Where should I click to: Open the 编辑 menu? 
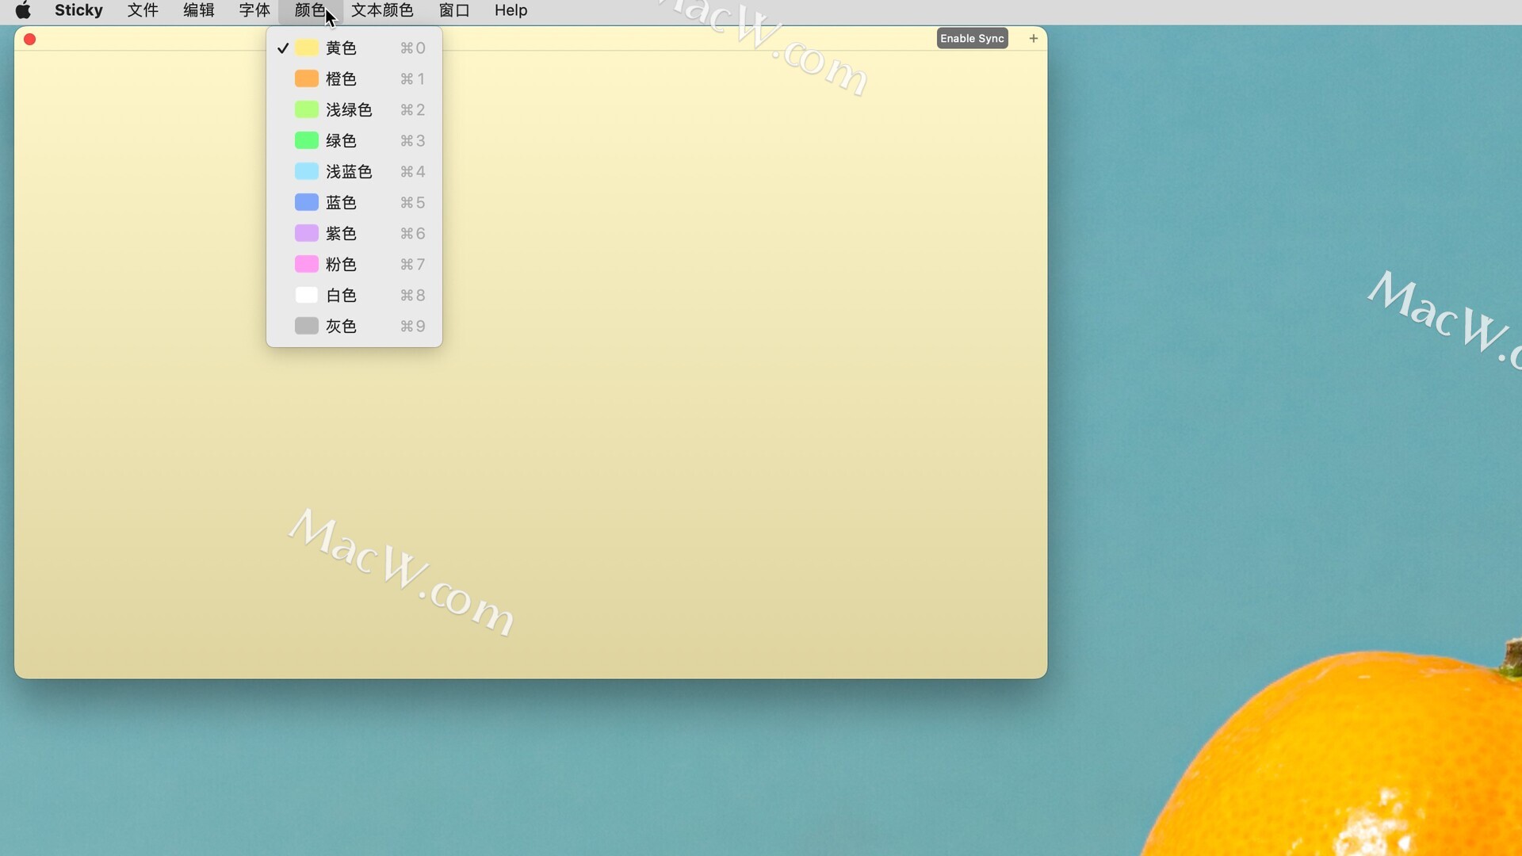[x=199, y=10]
